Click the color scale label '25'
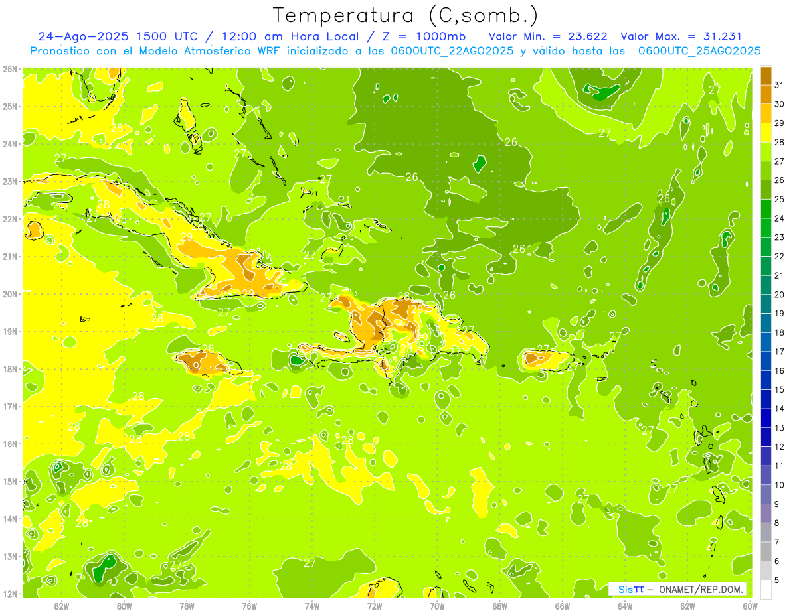Screen dimensions: 797x615 tap(779, 199)
